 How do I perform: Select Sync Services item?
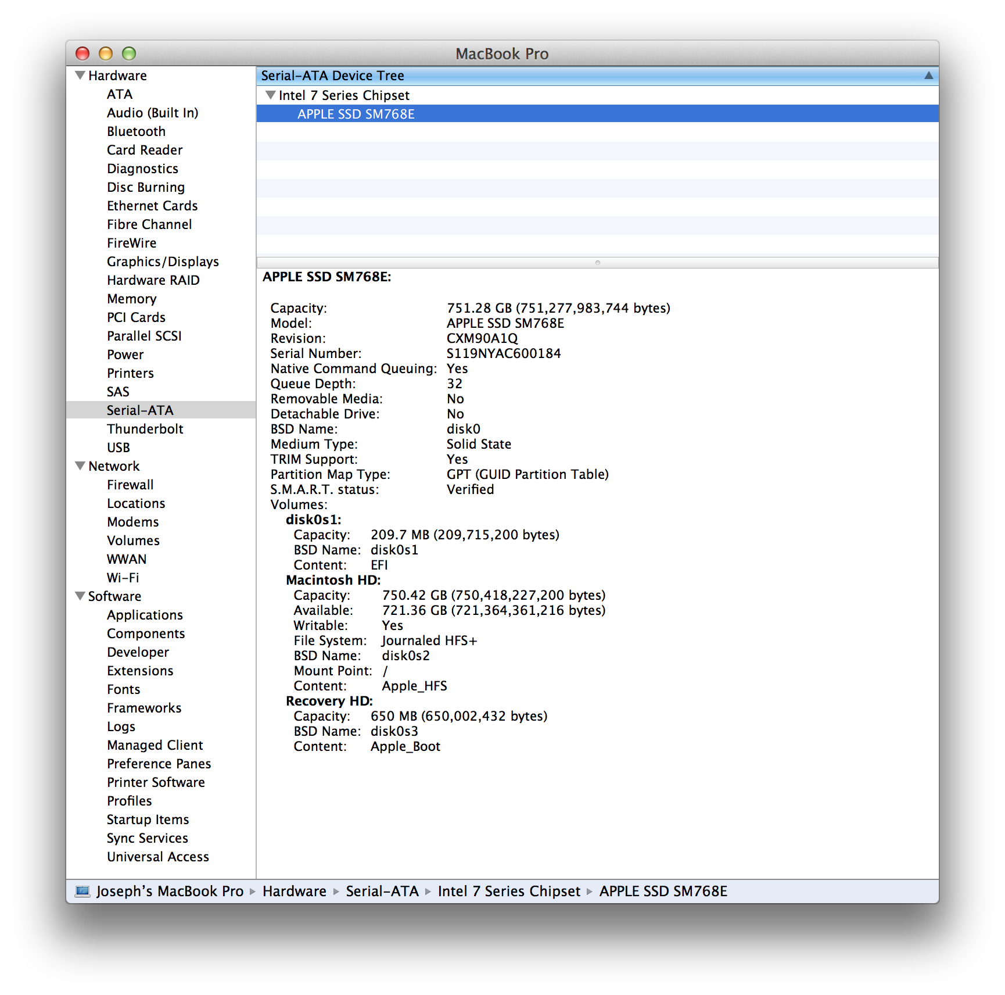[148, 838]
